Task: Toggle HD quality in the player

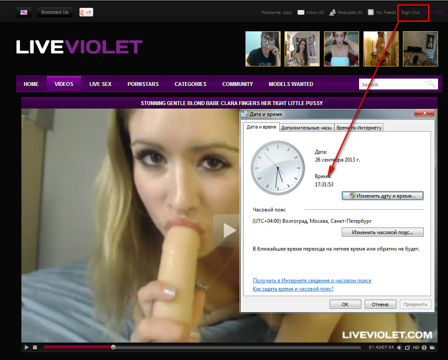Action: coord(416,347)
